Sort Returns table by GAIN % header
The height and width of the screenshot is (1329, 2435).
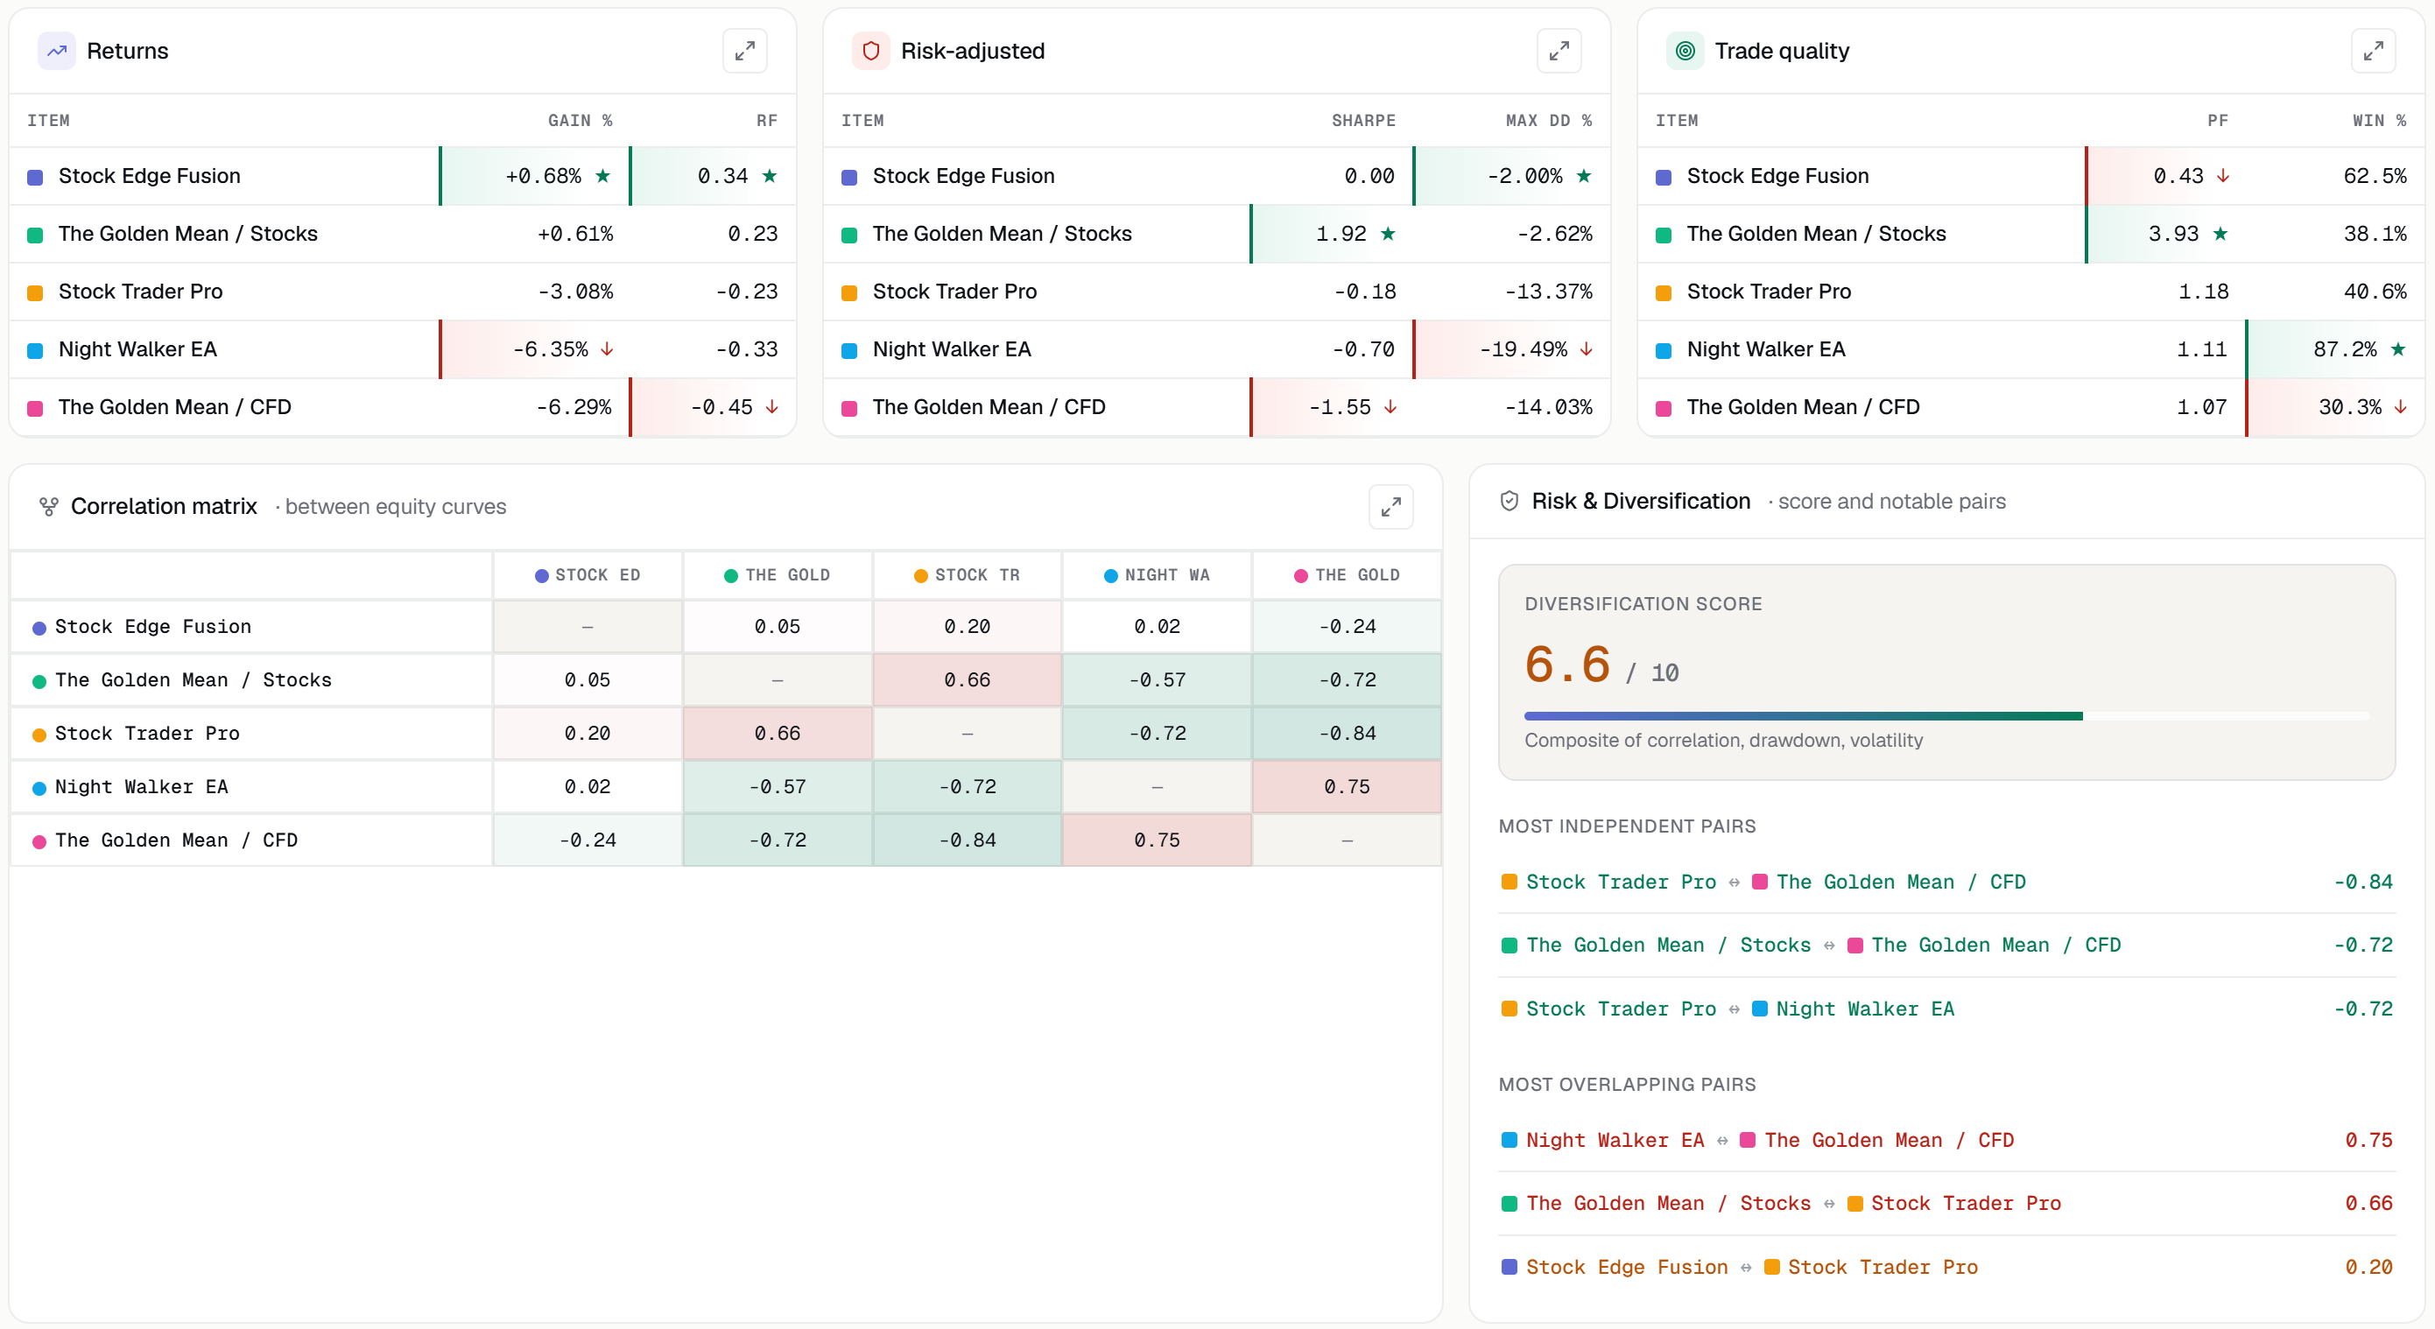580,120
